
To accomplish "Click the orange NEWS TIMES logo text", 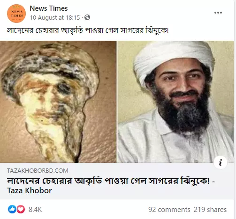I will pyautogui.click(x=17, y=14).
